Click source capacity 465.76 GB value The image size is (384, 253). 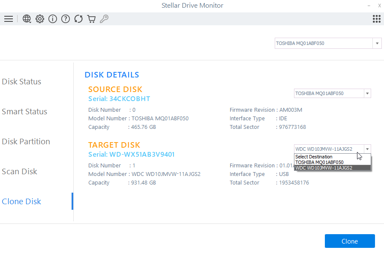click(x=144, y=127)
